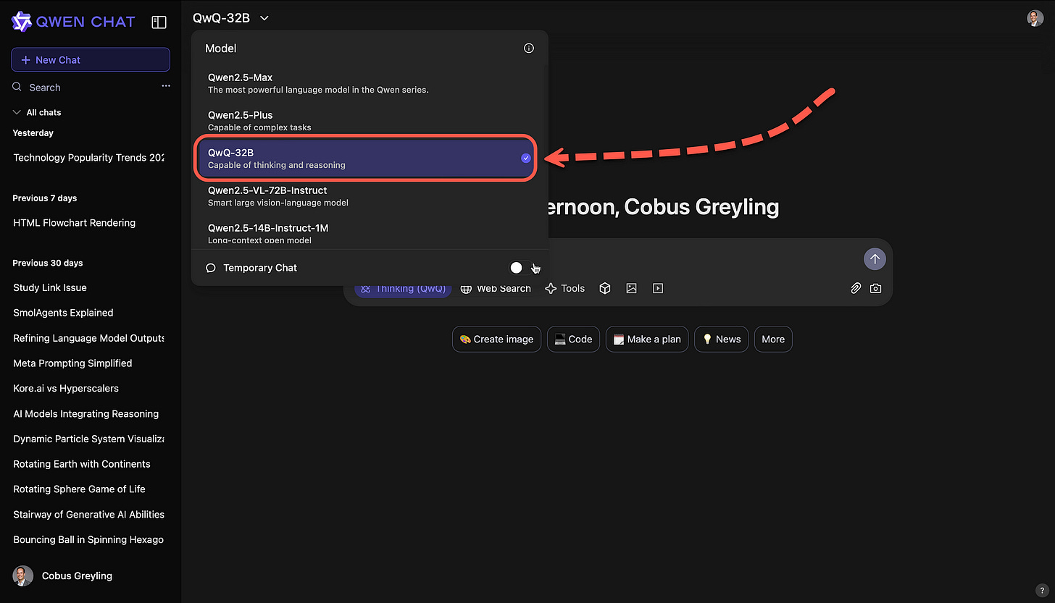Select the Qwen2.5-Max model
This screenshot has height=603, width=1055.
pos(367,83)
